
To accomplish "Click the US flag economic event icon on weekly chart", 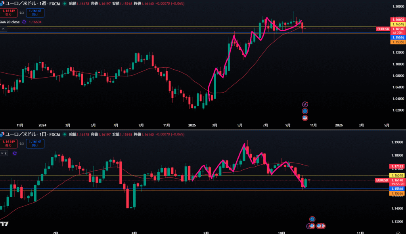I will (x=305, y=118).
